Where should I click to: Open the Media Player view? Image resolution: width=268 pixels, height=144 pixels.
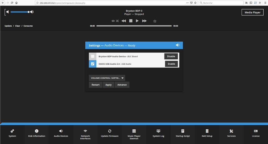pyautogui.click(x=252, y=12)
